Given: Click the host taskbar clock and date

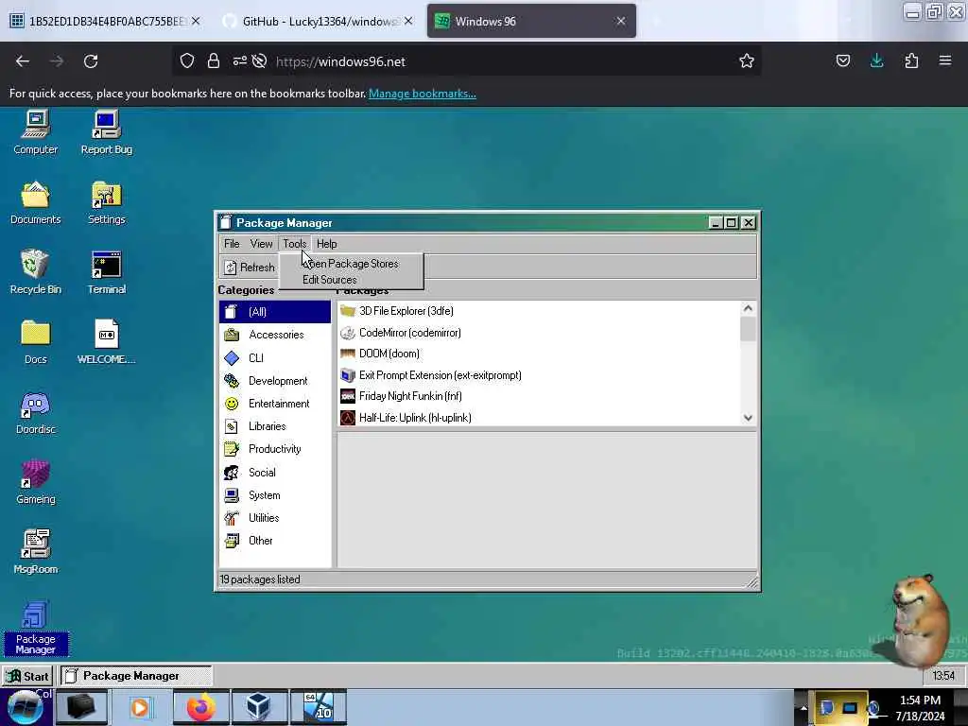Looking at the screenshot, I should [x=920, y=708].
